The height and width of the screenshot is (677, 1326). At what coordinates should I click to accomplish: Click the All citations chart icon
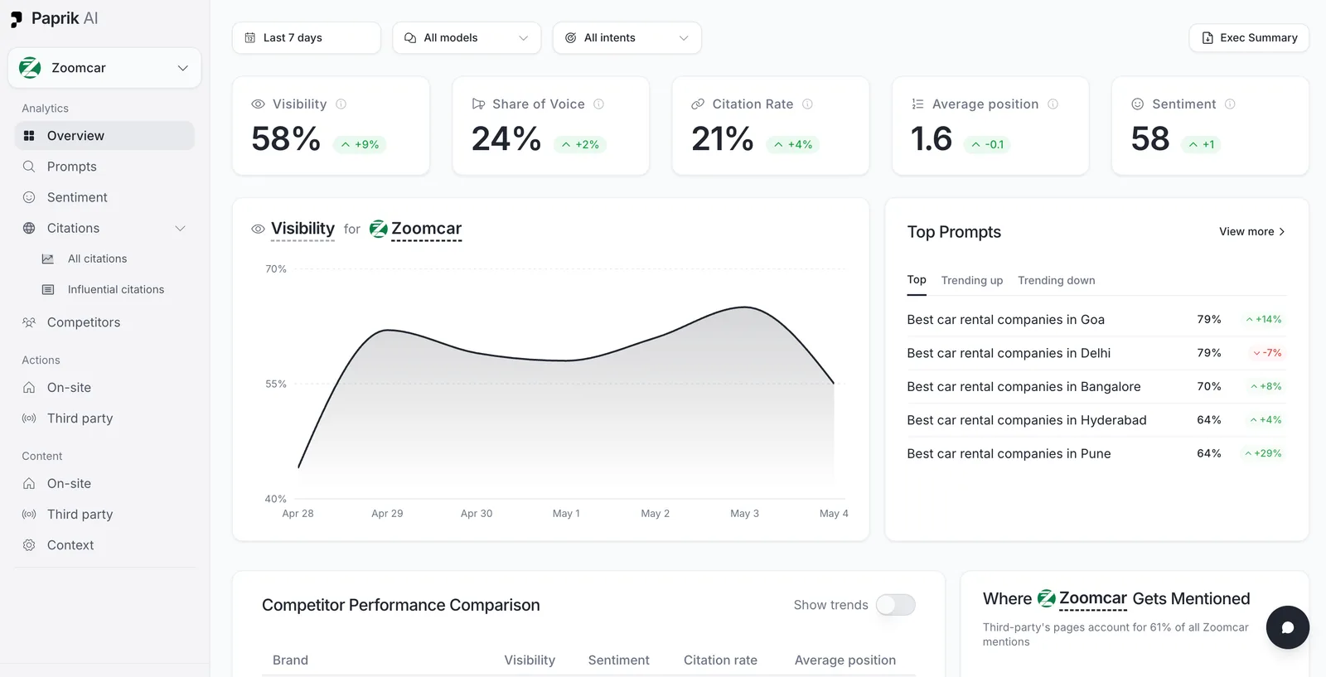(48, 259)
